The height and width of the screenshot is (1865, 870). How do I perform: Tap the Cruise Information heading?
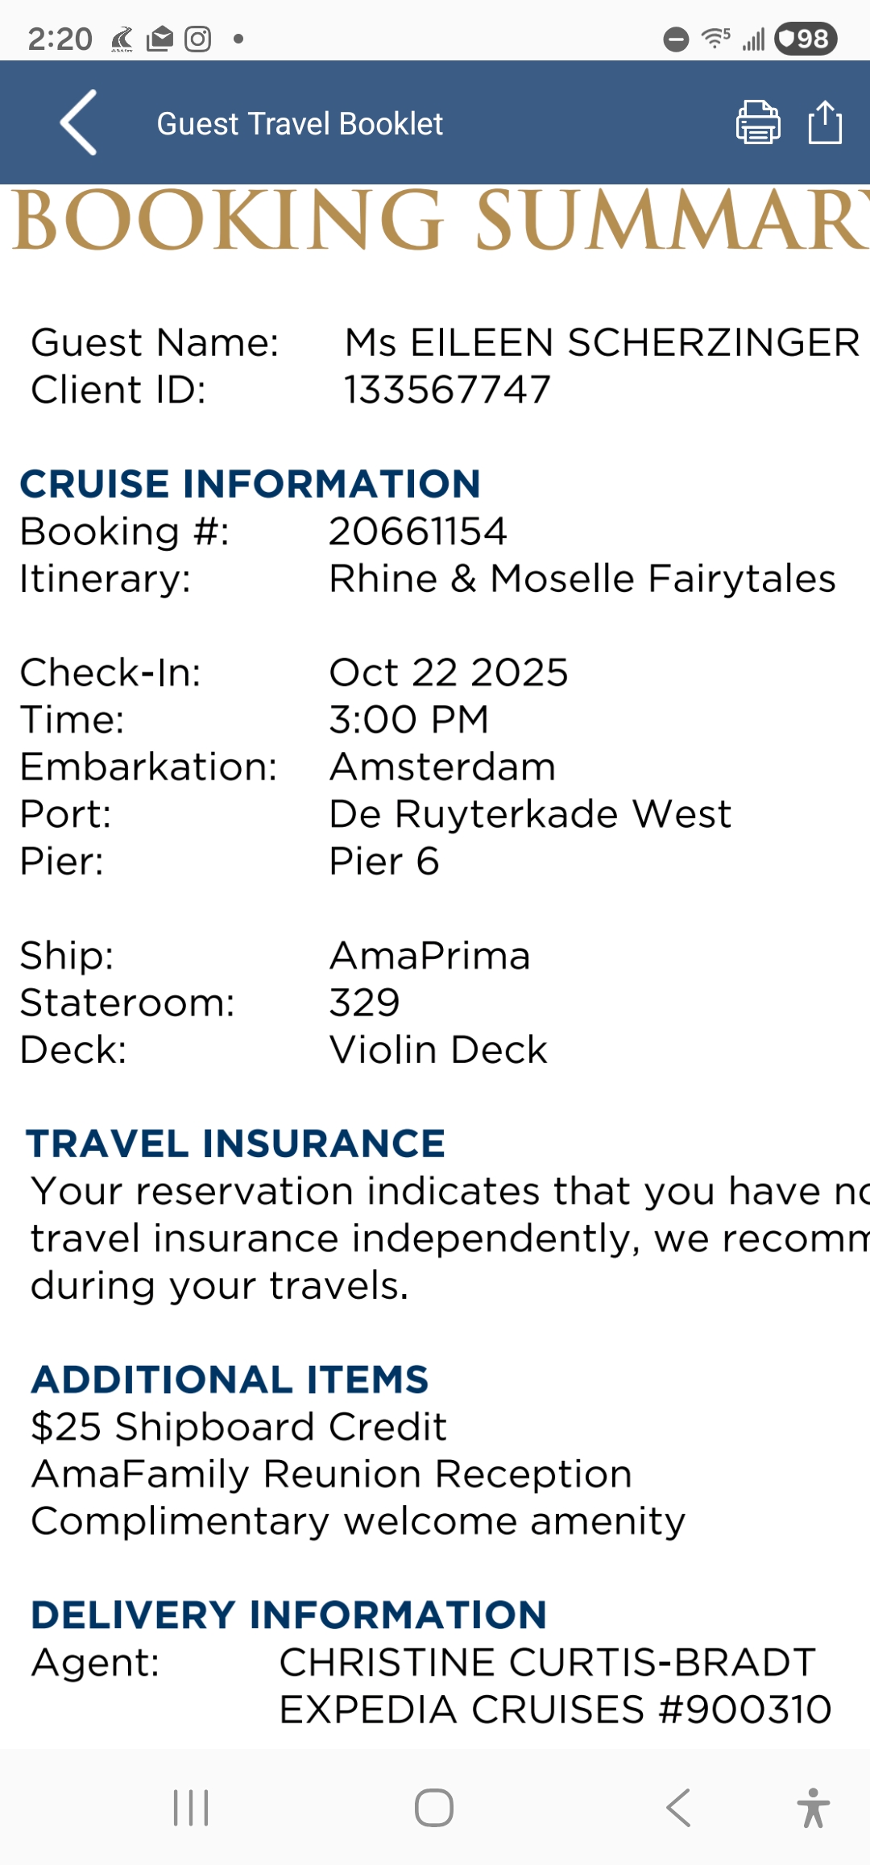click(x=251, y=484)
